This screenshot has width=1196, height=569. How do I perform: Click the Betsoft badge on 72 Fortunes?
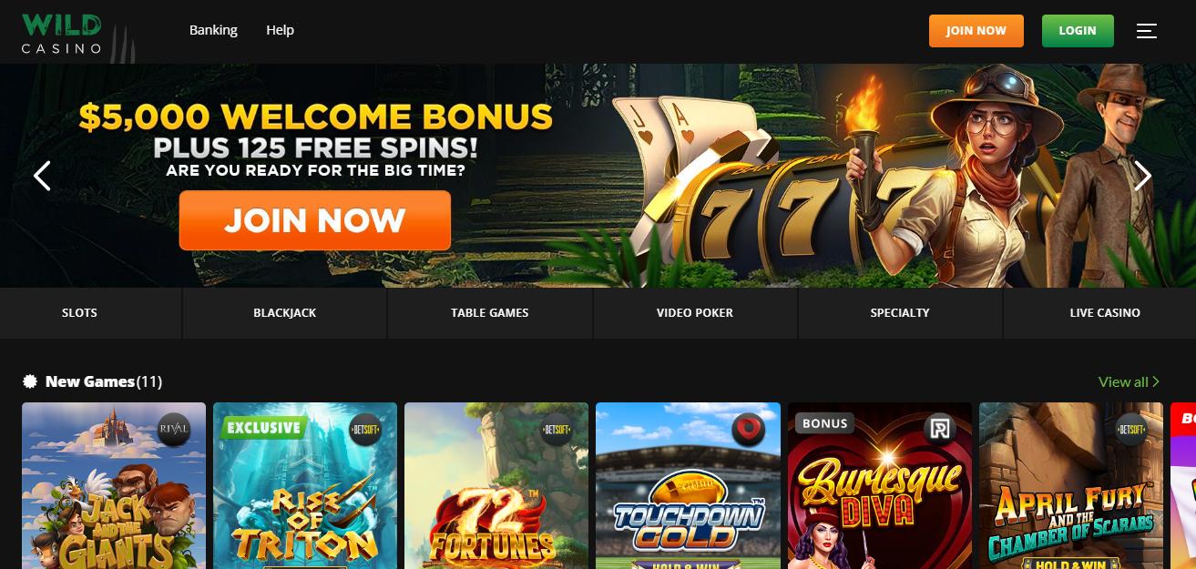[557, 429]
